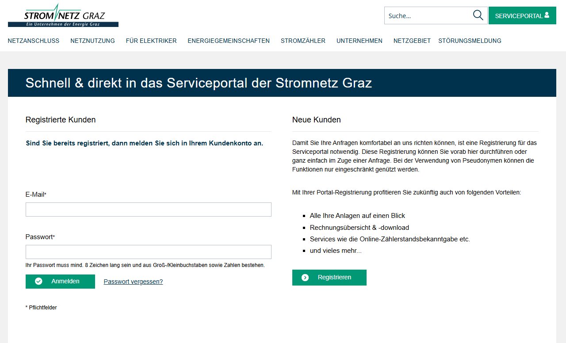Click 'Alle Ihre Anlagen auf einen Blick' item
Viewport: 566px width, 343px height.
[x=357, y=216]
